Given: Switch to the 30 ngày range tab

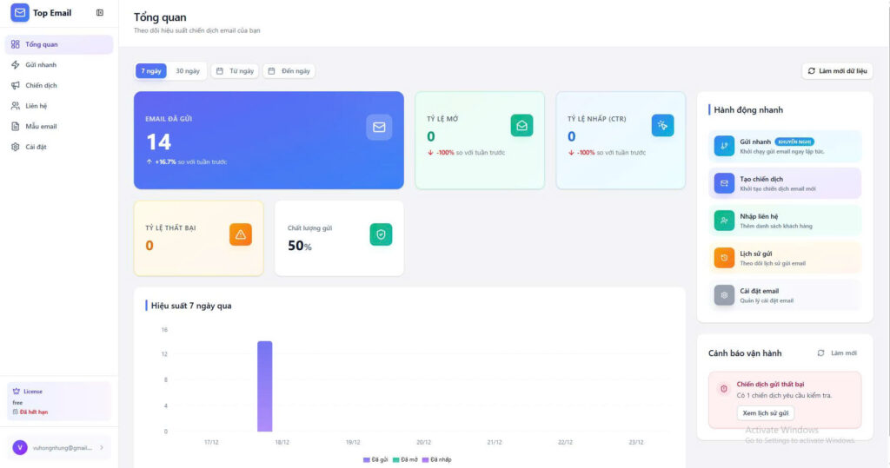Looking at the screenshot, I should (188, 71).
